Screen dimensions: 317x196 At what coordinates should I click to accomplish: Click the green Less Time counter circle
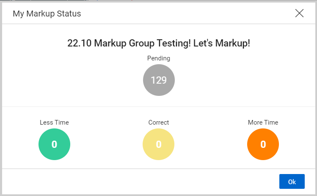click(x=54, y=144)
